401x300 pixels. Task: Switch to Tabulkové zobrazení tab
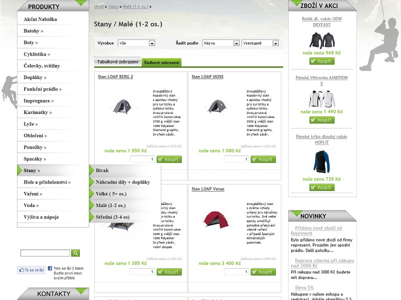117,62
